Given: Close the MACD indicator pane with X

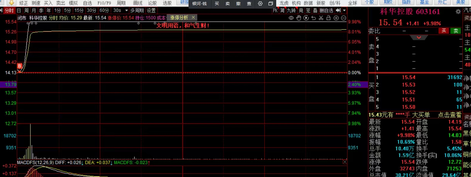Looking at the screenshot, I should coord(345,162).
